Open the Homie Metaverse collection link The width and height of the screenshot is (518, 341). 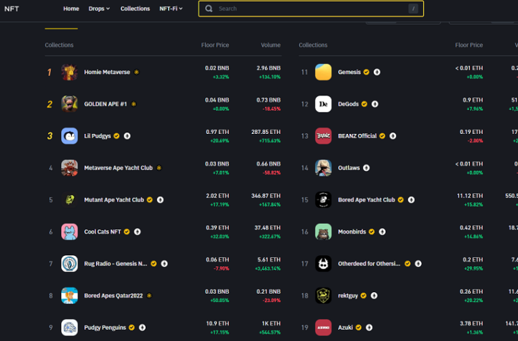point(107,72)
